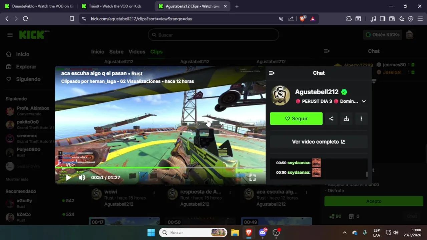
Task: Open the Brave Rewards triangle icon
Action: click(313, 19)
